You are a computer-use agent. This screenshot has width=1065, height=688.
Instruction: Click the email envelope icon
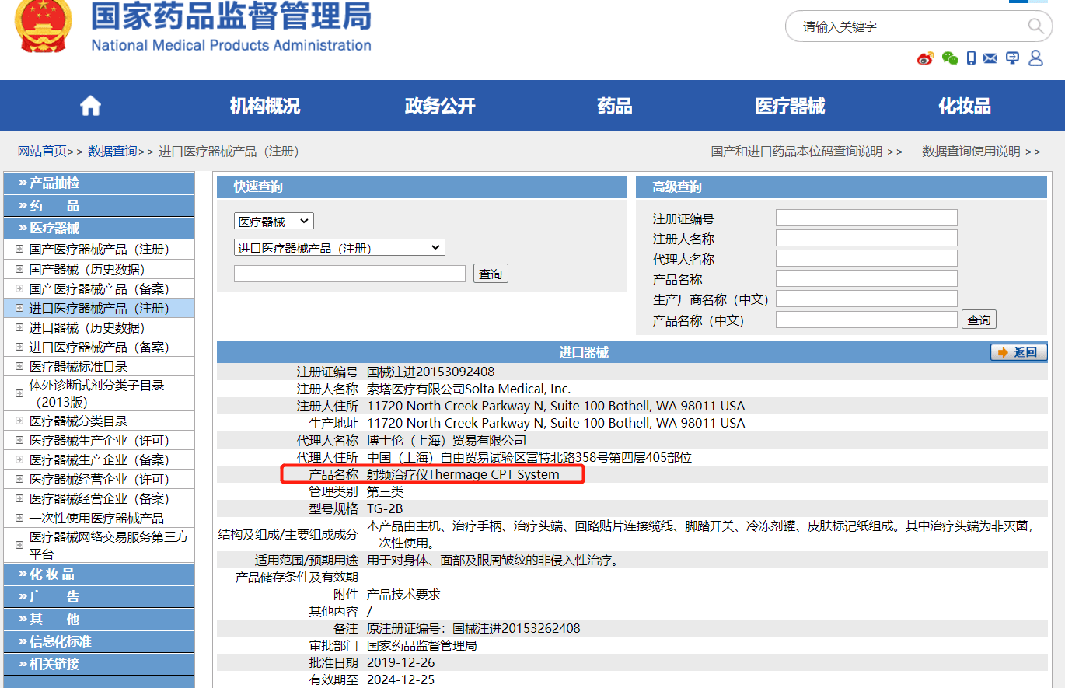[990, 58]
